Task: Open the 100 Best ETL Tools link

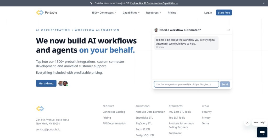Action: click(180, 112)
